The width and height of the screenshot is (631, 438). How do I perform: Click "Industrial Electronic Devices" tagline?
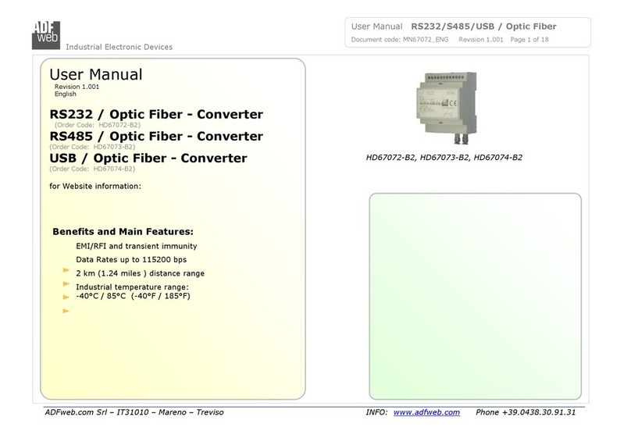tap(119, 47)
